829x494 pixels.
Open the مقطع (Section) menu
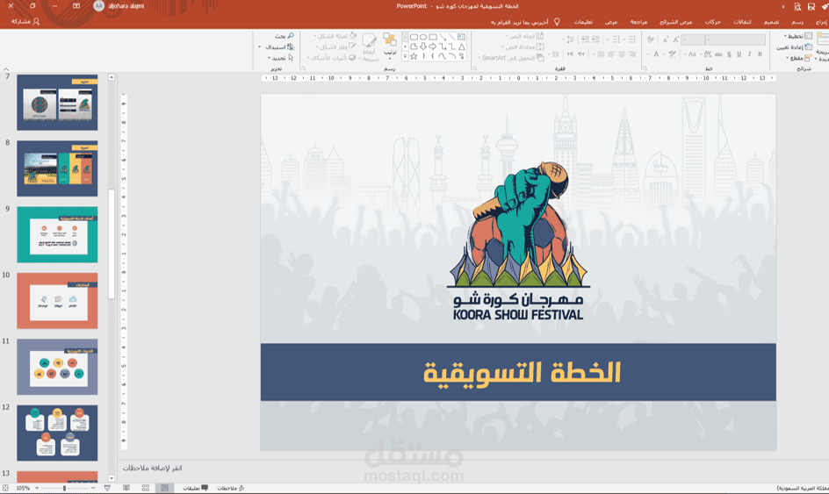(x=799, y=58)
